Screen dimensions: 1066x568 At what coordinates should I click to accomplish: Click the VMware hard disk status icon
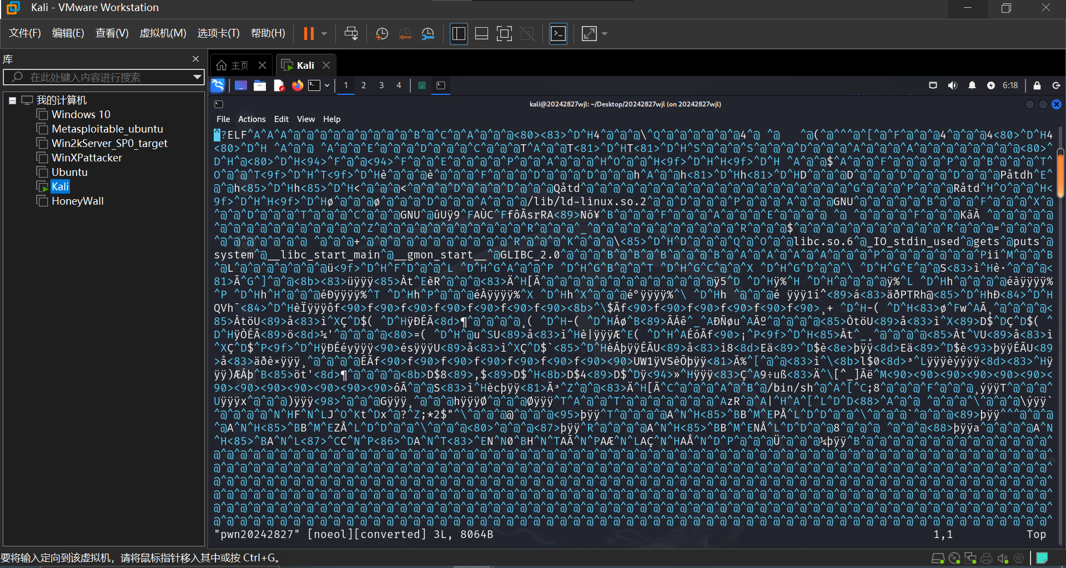[938, 559]
